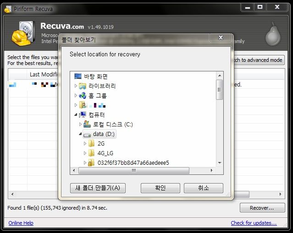This screenshot has width=293, height=233.
Task: Choose the 2G folder label
Action: tap(101, 144)
